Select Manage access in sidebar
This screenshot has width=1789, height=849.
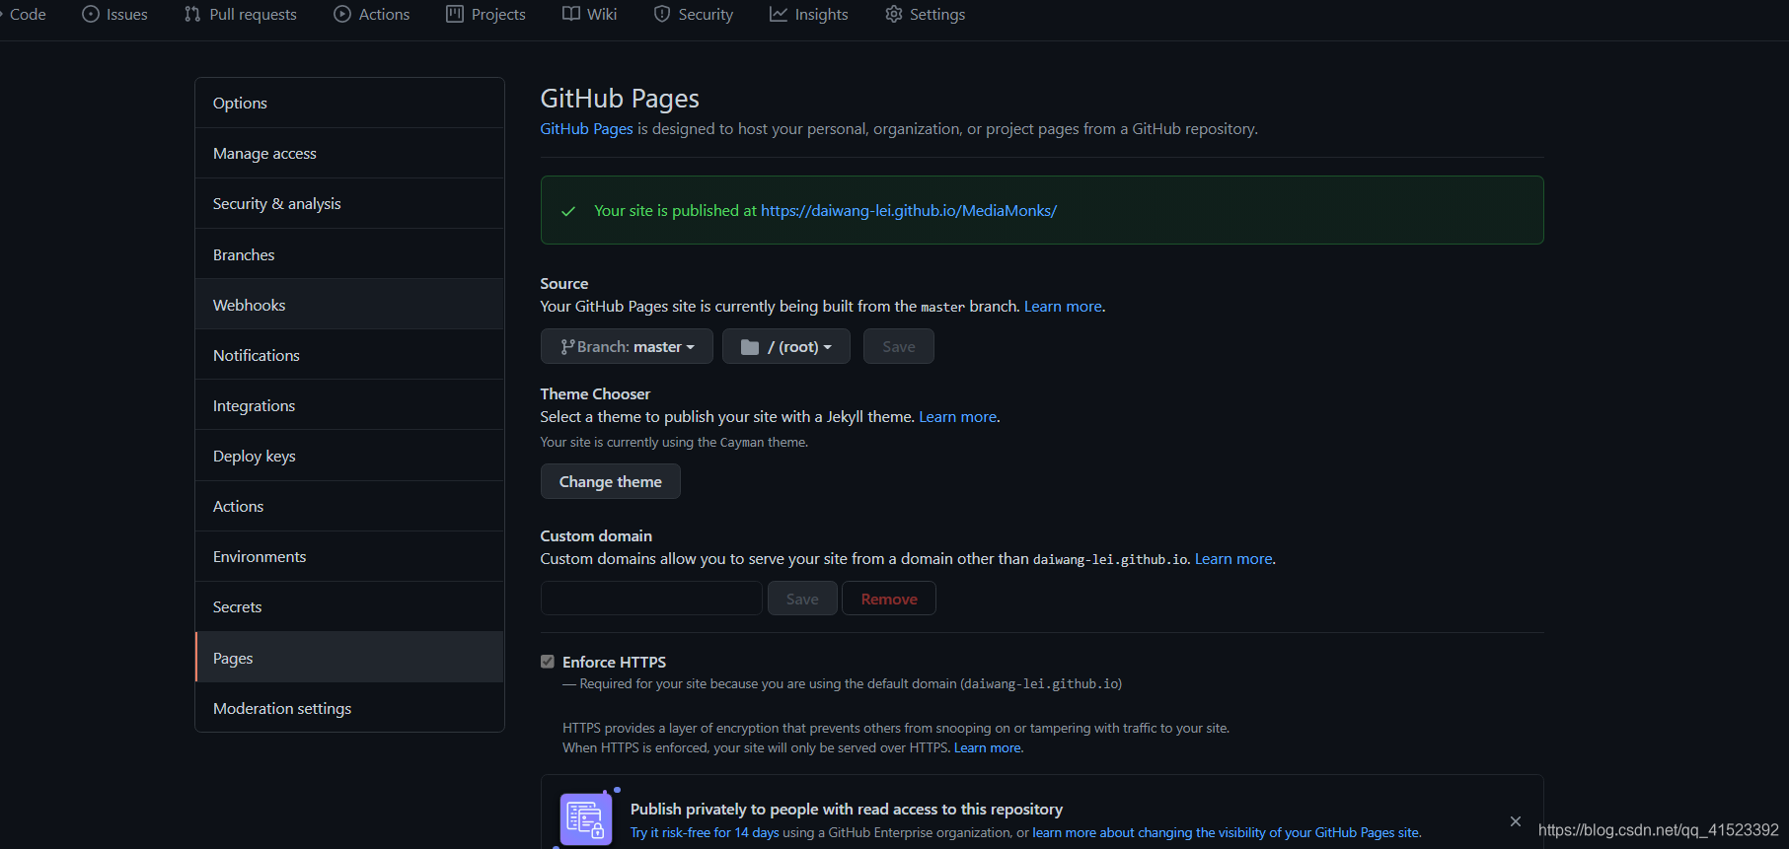coord(349,153)
